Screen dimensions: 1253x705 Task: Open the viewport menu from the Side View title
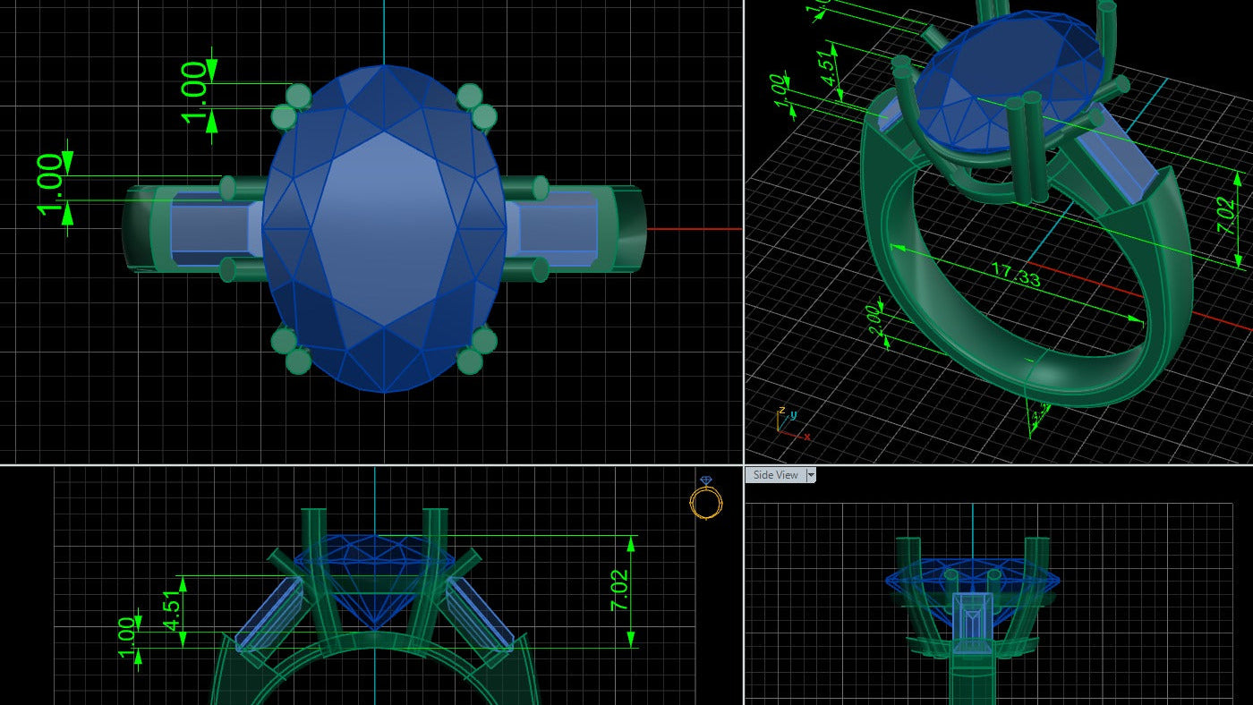click(776, 475)
